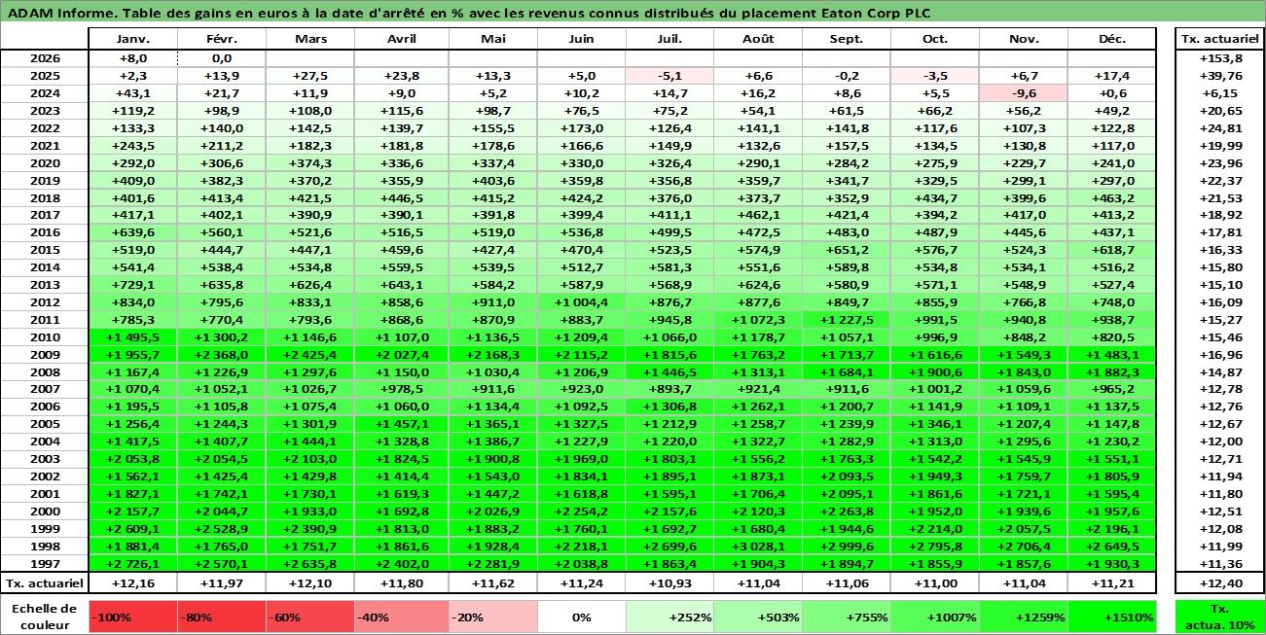Image resolution: width=1266 pixels, height=635 pixels.
Task: Click the 1997 row label
Action: click(x=44, y=564)
